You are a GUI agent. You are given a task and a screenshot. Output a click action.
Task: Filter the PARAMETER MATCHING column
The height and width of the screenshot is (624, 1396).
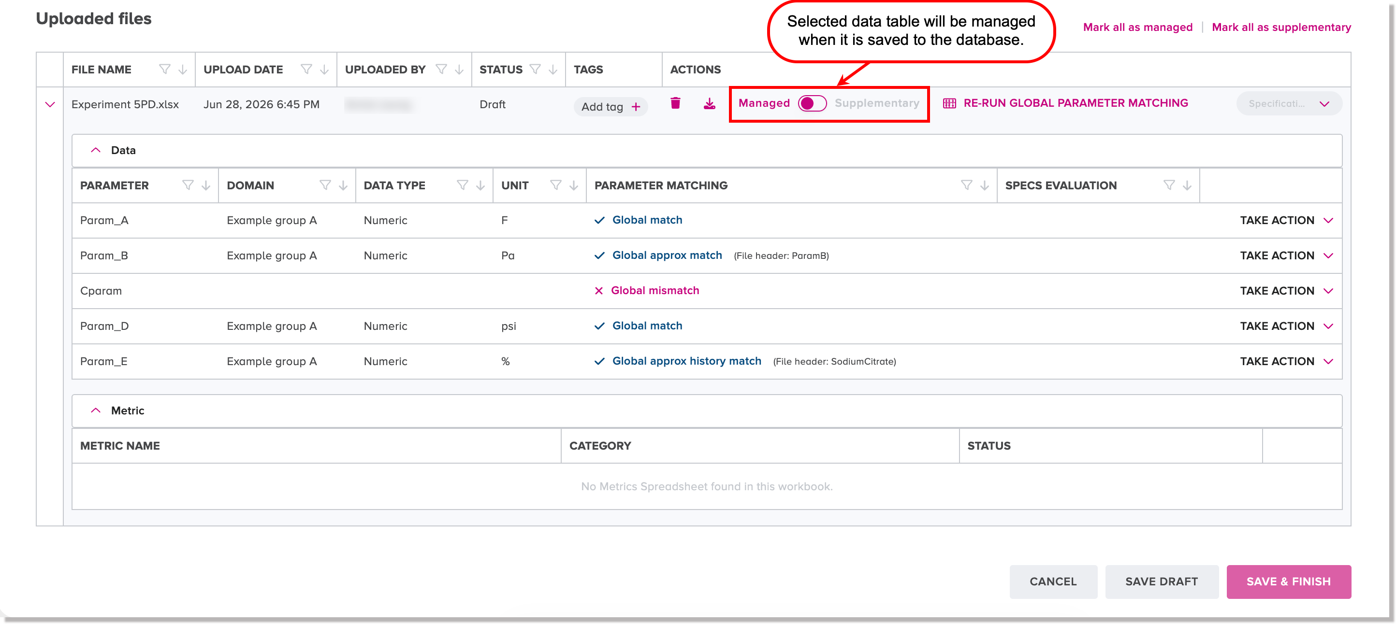[x=966, y=185]
